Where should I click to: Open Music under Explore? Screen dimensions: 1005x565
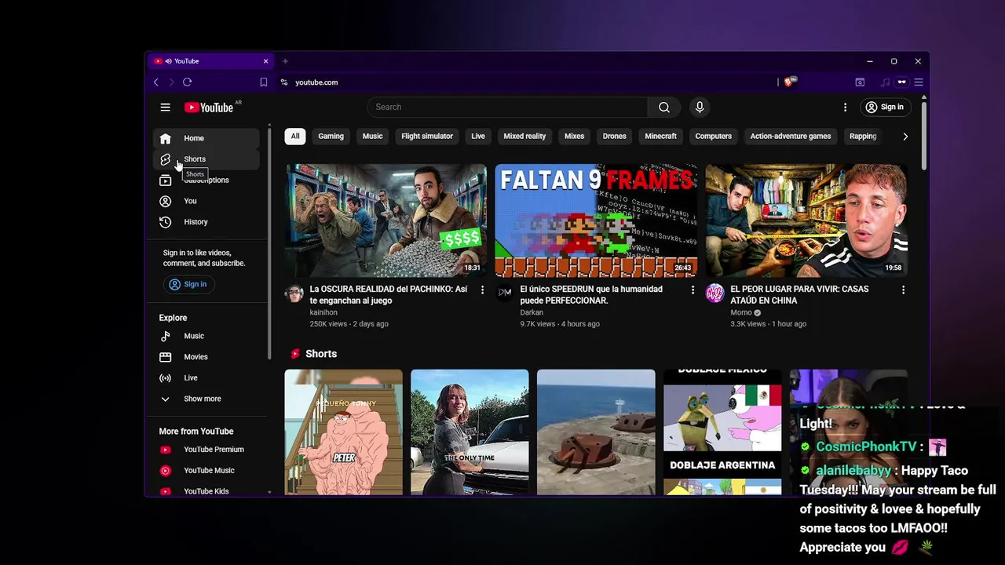click(206, 336)
